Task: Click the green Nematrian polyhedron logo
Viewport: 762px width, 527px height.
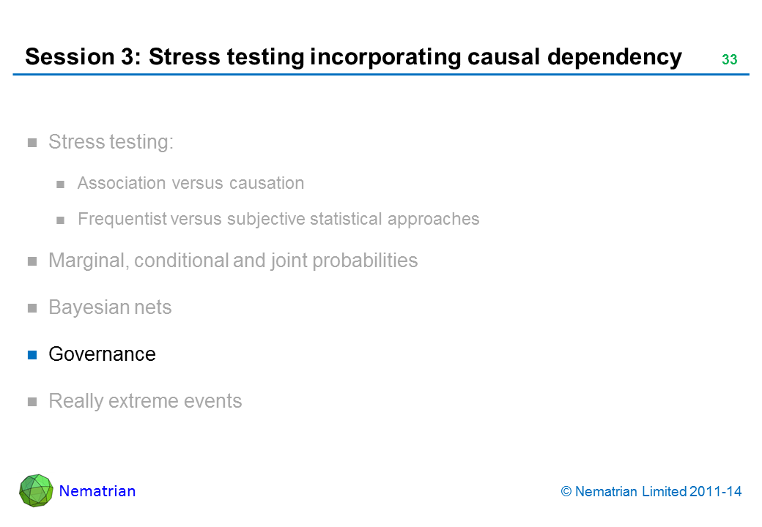Action: (36, 490)
